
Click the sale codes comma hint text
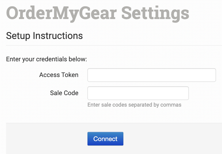click(134, 105)
